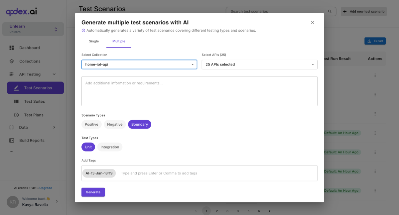Open the Unlearn workspace switcher
The width and height of the screenshot is (399, 215).
click(33, 29)
